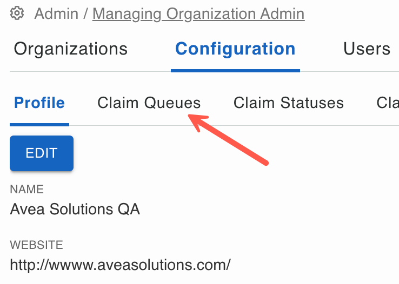Screen dimensions: 399x284
Task: Switch to the Claim Queues sub-tab
Action: [x=149, y=103]
